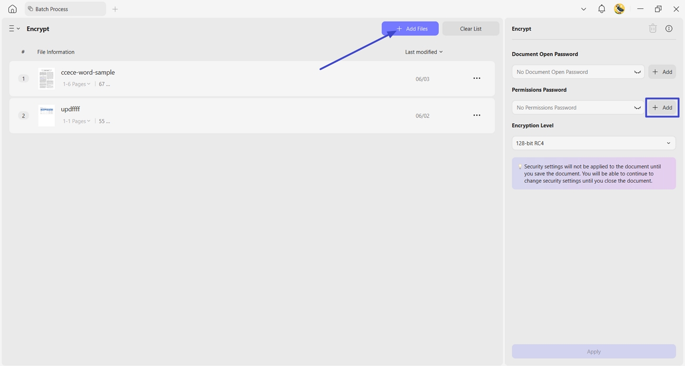Click the 06/02 modified date

(423, 116)
